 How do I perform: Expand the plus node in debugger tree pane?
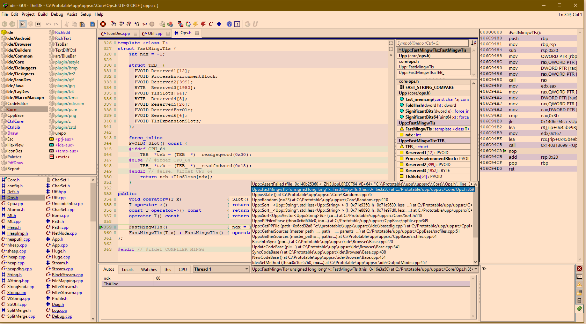[x=484, y=269]
